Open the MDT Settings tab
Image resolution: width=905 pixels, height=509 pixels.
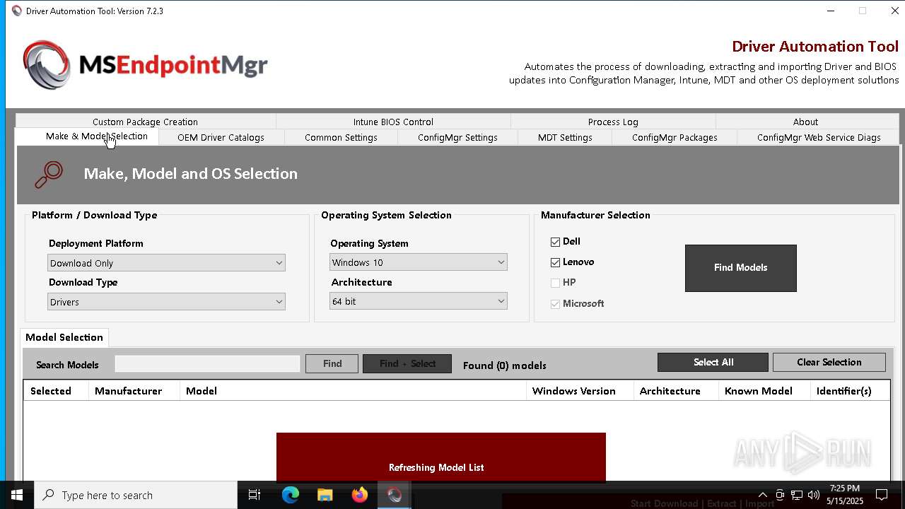click(565, 137)
